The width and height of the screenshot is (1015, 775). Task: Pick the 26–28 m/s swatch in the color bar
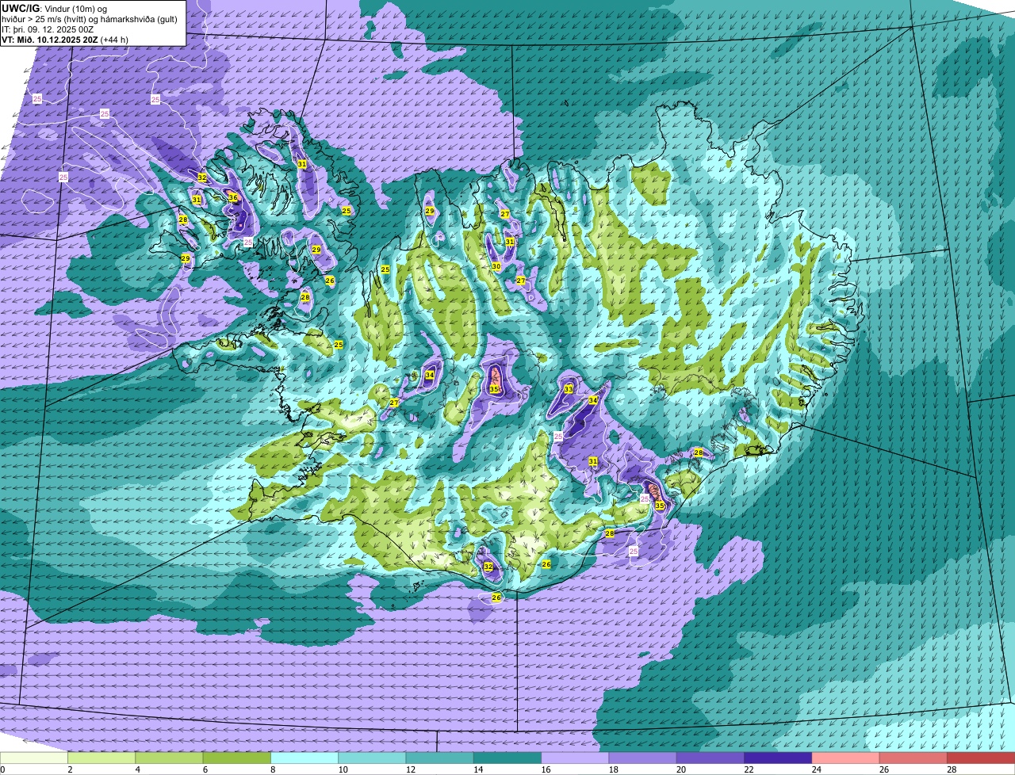pos(913,758)
